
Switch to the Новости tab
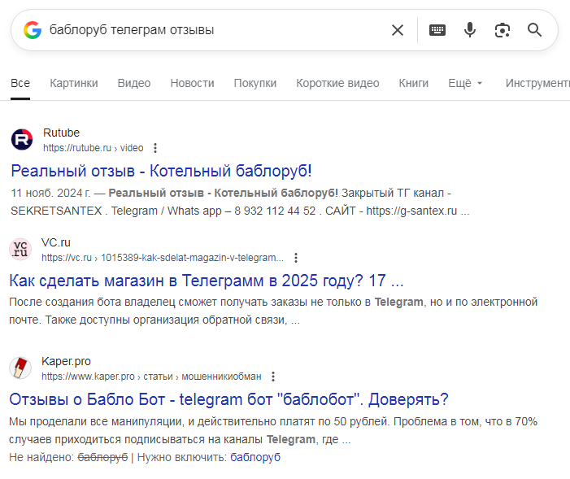click(192, 83)
